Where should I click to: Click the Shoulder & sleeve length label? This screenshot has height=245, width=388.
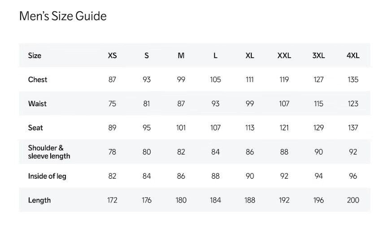click(x=49, y=152)
